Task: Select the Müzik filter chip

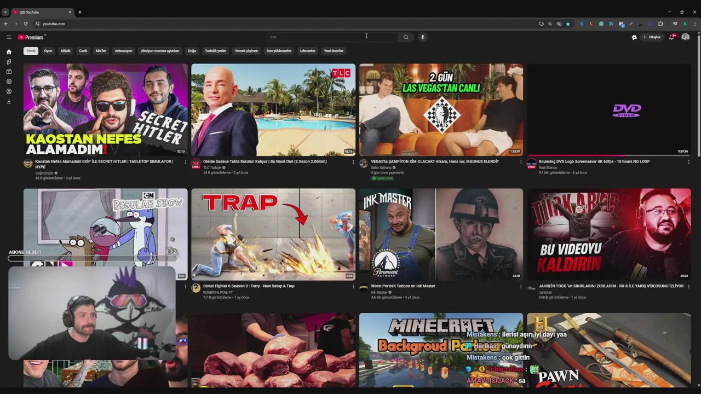Action: tap(66, 51)
